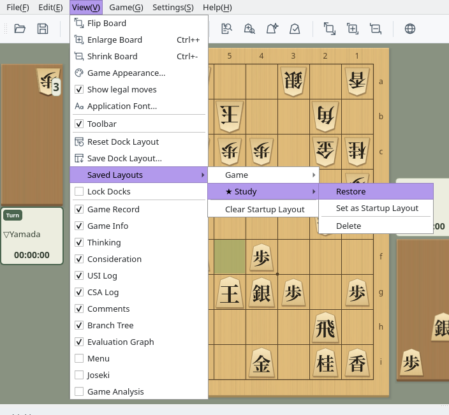This screenshot has height=415, width=449.
Task: Open Application Font dialog
Action: tap(139, 106)
